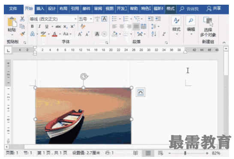Zoom in with plus button
Image resolution: width=234 pixels, height=159 pixels.
click(207, 153)
